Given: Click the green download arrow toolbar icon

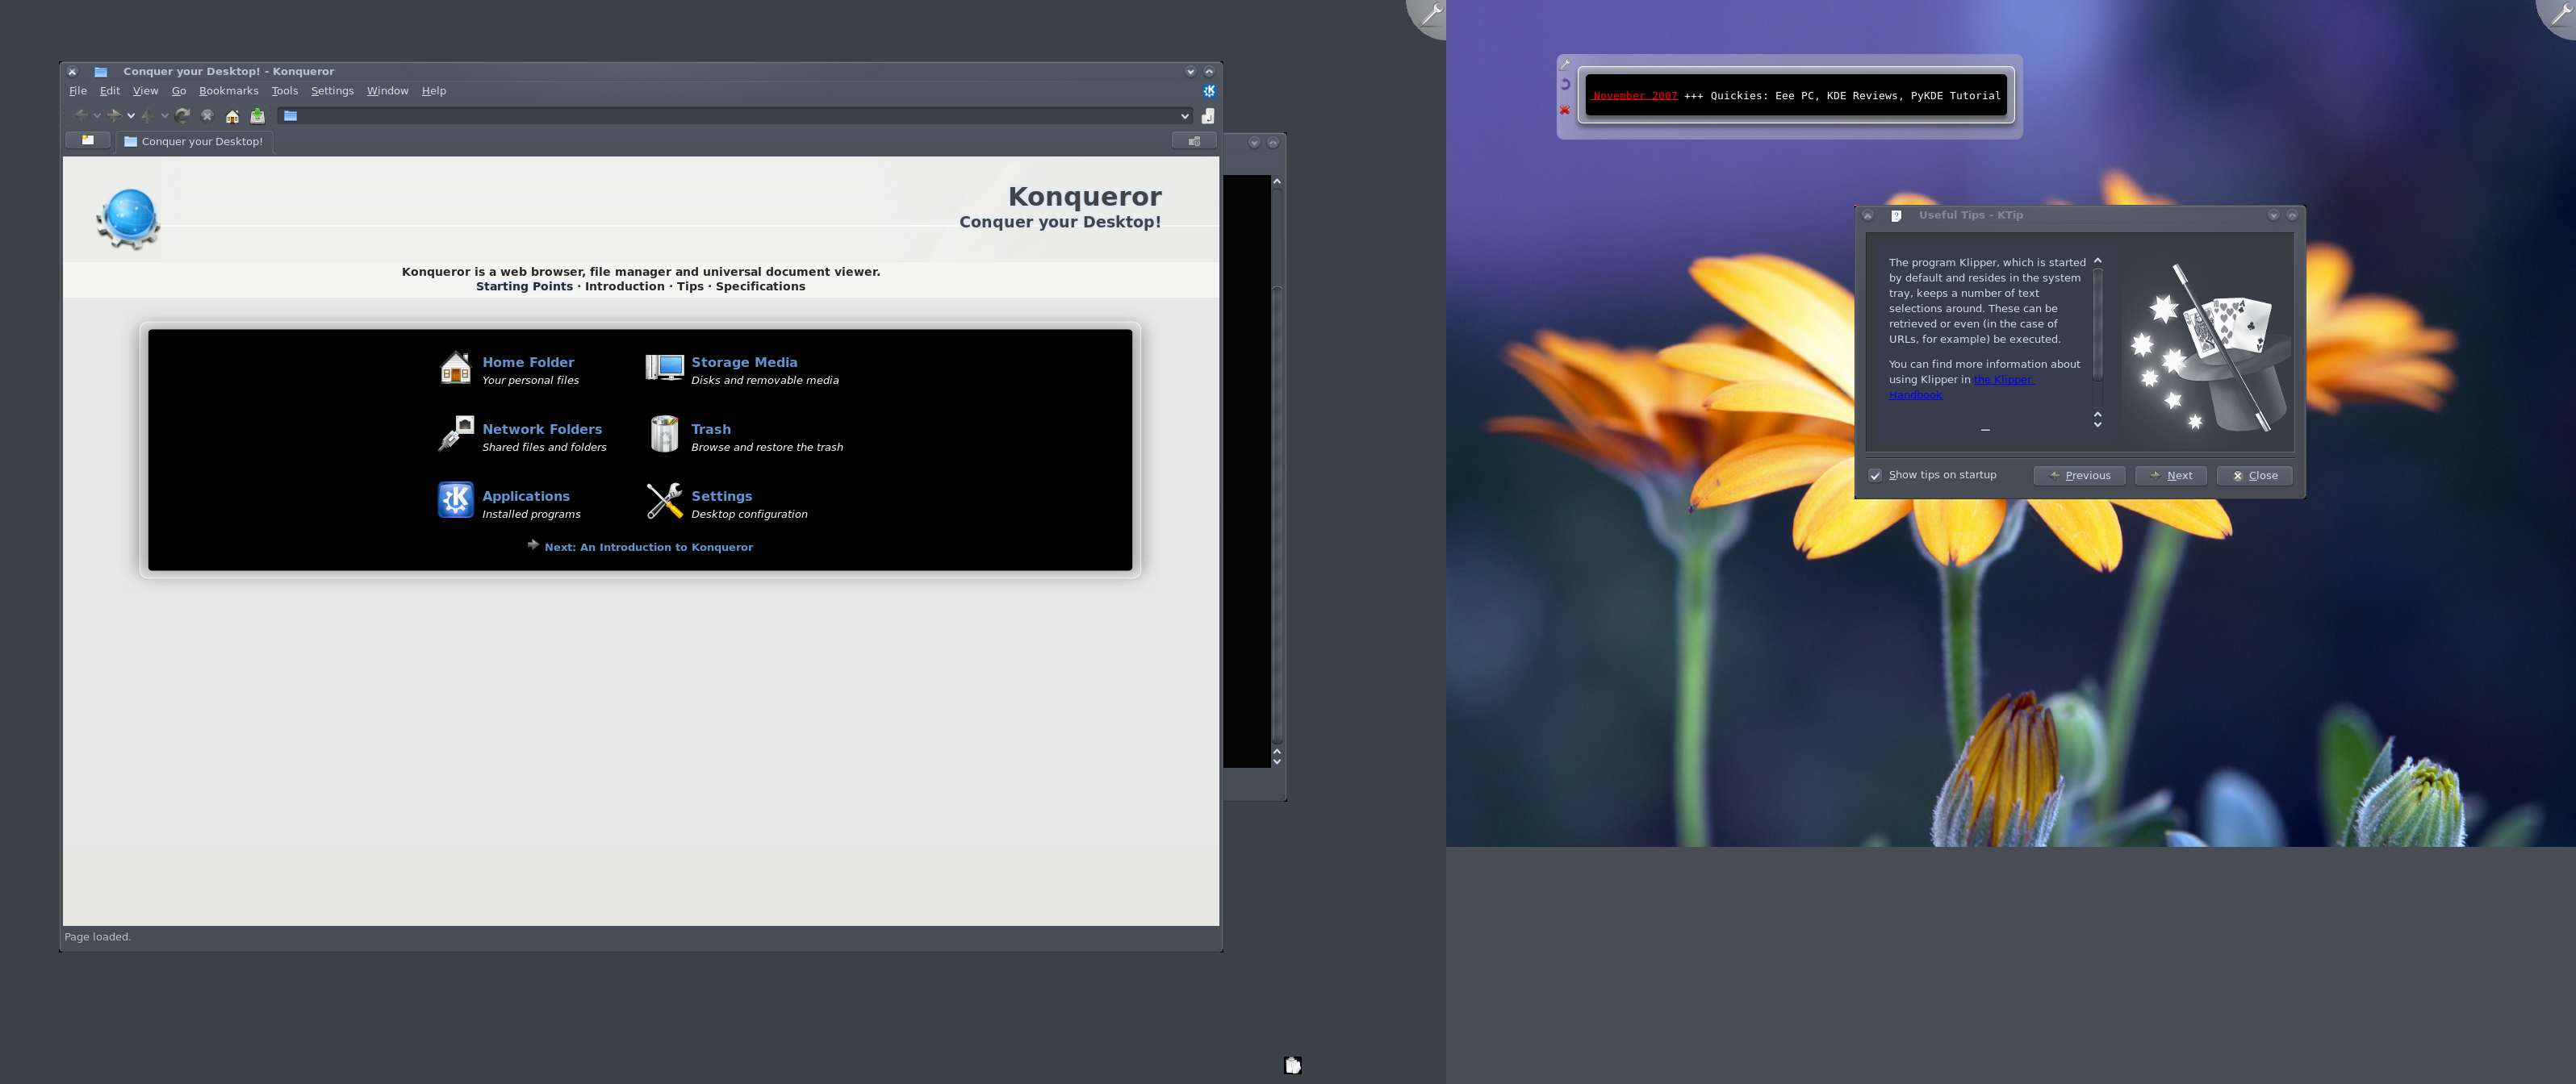Looking at the screenshot, I should [x=257, y=116].
